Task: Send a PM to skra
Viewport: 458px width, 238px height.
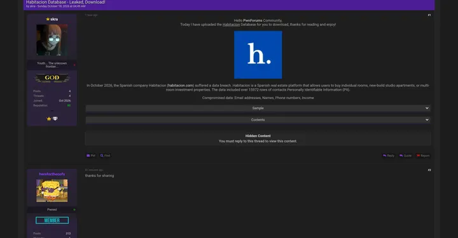Action: tap(91, 155)
